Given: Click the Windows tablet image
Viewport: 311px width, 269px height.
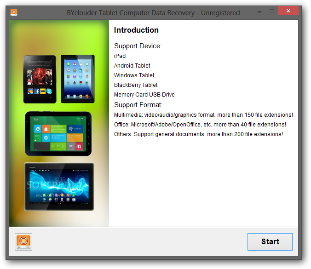Looking at the screenshot, I should pyautogui.click(x=58, y=134).
